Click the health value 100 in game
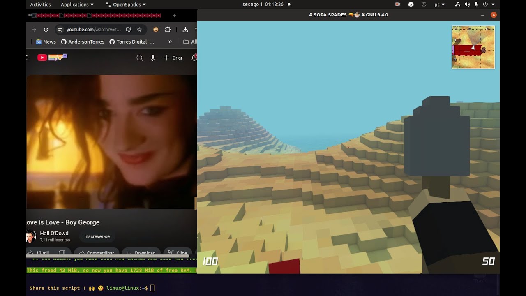The width and height of the screenshot is (526, 296). point(210,261)
